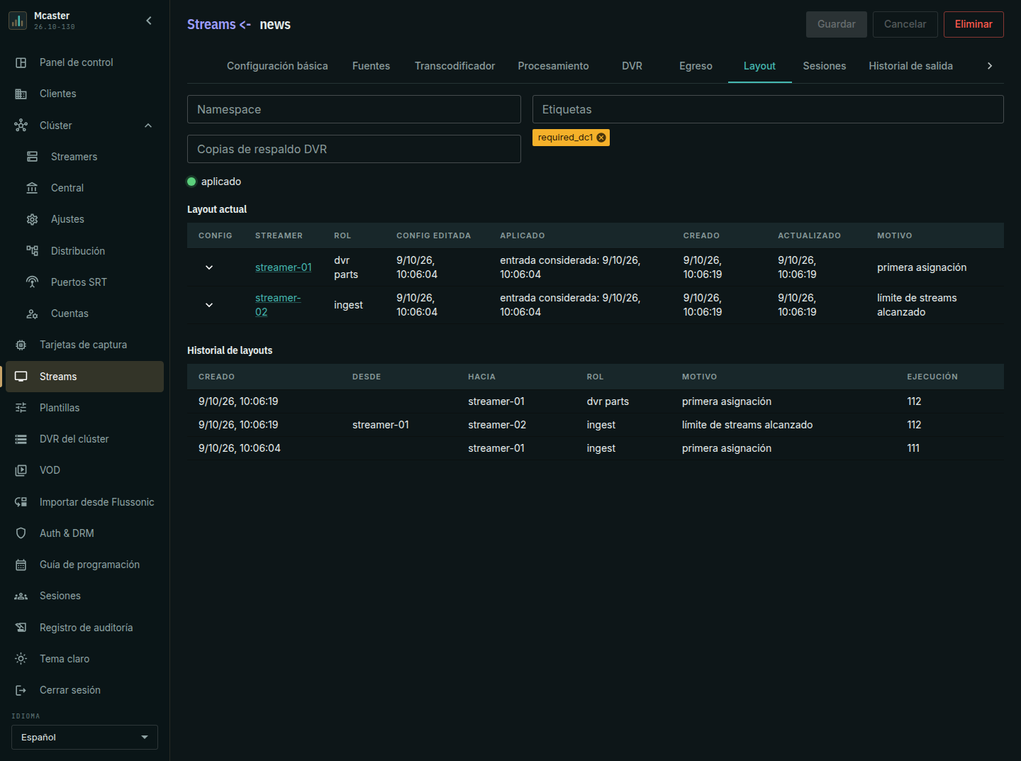The height and width of the screenshot is (761, 1021).
Task: Expand config for streamer-02 row
Action: 209,305
